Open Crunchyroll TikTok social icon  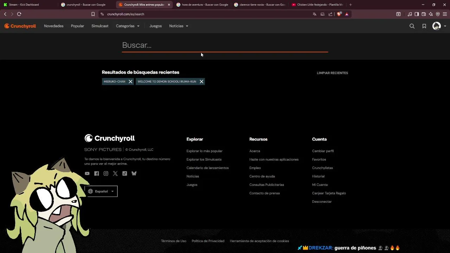124,173
